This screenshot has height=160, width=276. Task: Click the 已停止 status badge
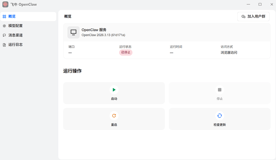[x=126, y=53]
